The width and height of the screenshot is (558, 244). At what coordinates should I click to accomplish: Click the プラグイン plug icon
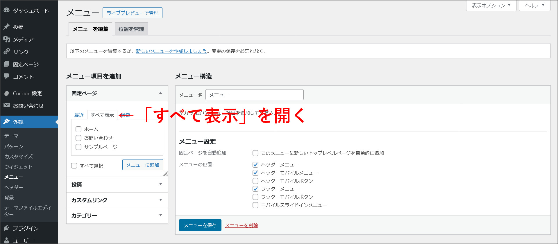click(x=6, y=228)
